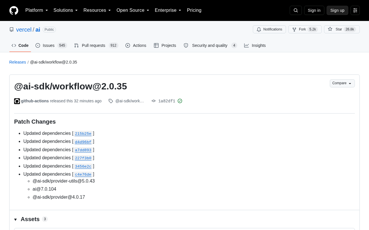
Task: Open the appearance settings sliders icon
Action: pos(355,10)
